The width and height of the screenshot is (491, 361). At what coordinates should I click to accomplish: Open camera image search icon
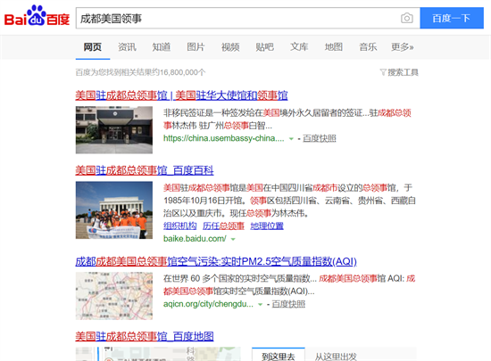pyautogui.click(x=407, y=18)
